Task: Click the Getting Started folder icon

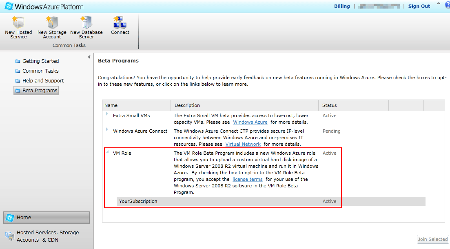Action: [18, 61]
